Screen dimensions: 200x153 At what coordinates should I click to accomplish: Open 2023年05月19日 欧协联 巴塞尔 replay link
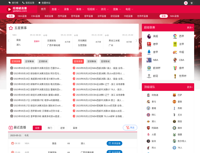click(37, 68)
